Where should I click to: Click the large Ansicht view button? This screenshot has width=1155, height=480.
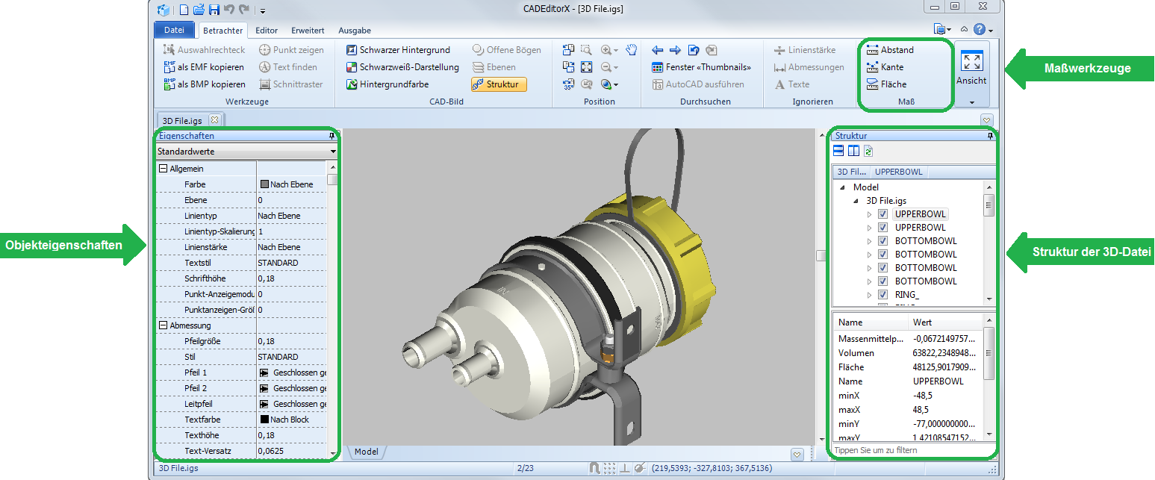971,69
